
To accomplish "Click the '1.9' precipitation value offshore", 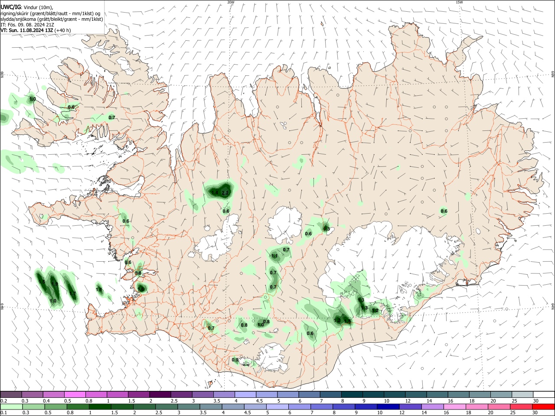I will pyautogui.click(x=55, y=284).
